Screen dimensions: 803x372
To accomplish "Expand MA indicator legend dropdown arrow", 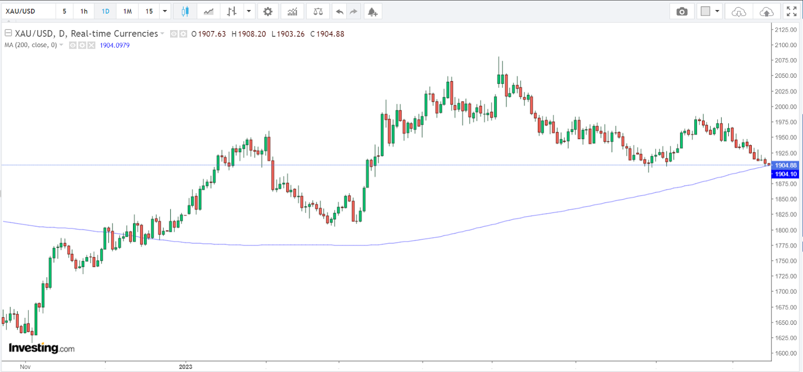I will click(61, 45).
